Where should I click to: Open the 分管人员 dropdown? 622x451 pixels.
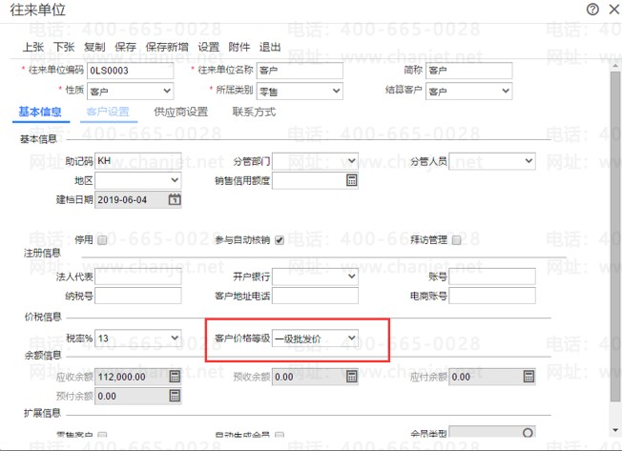tap(529, 161)
